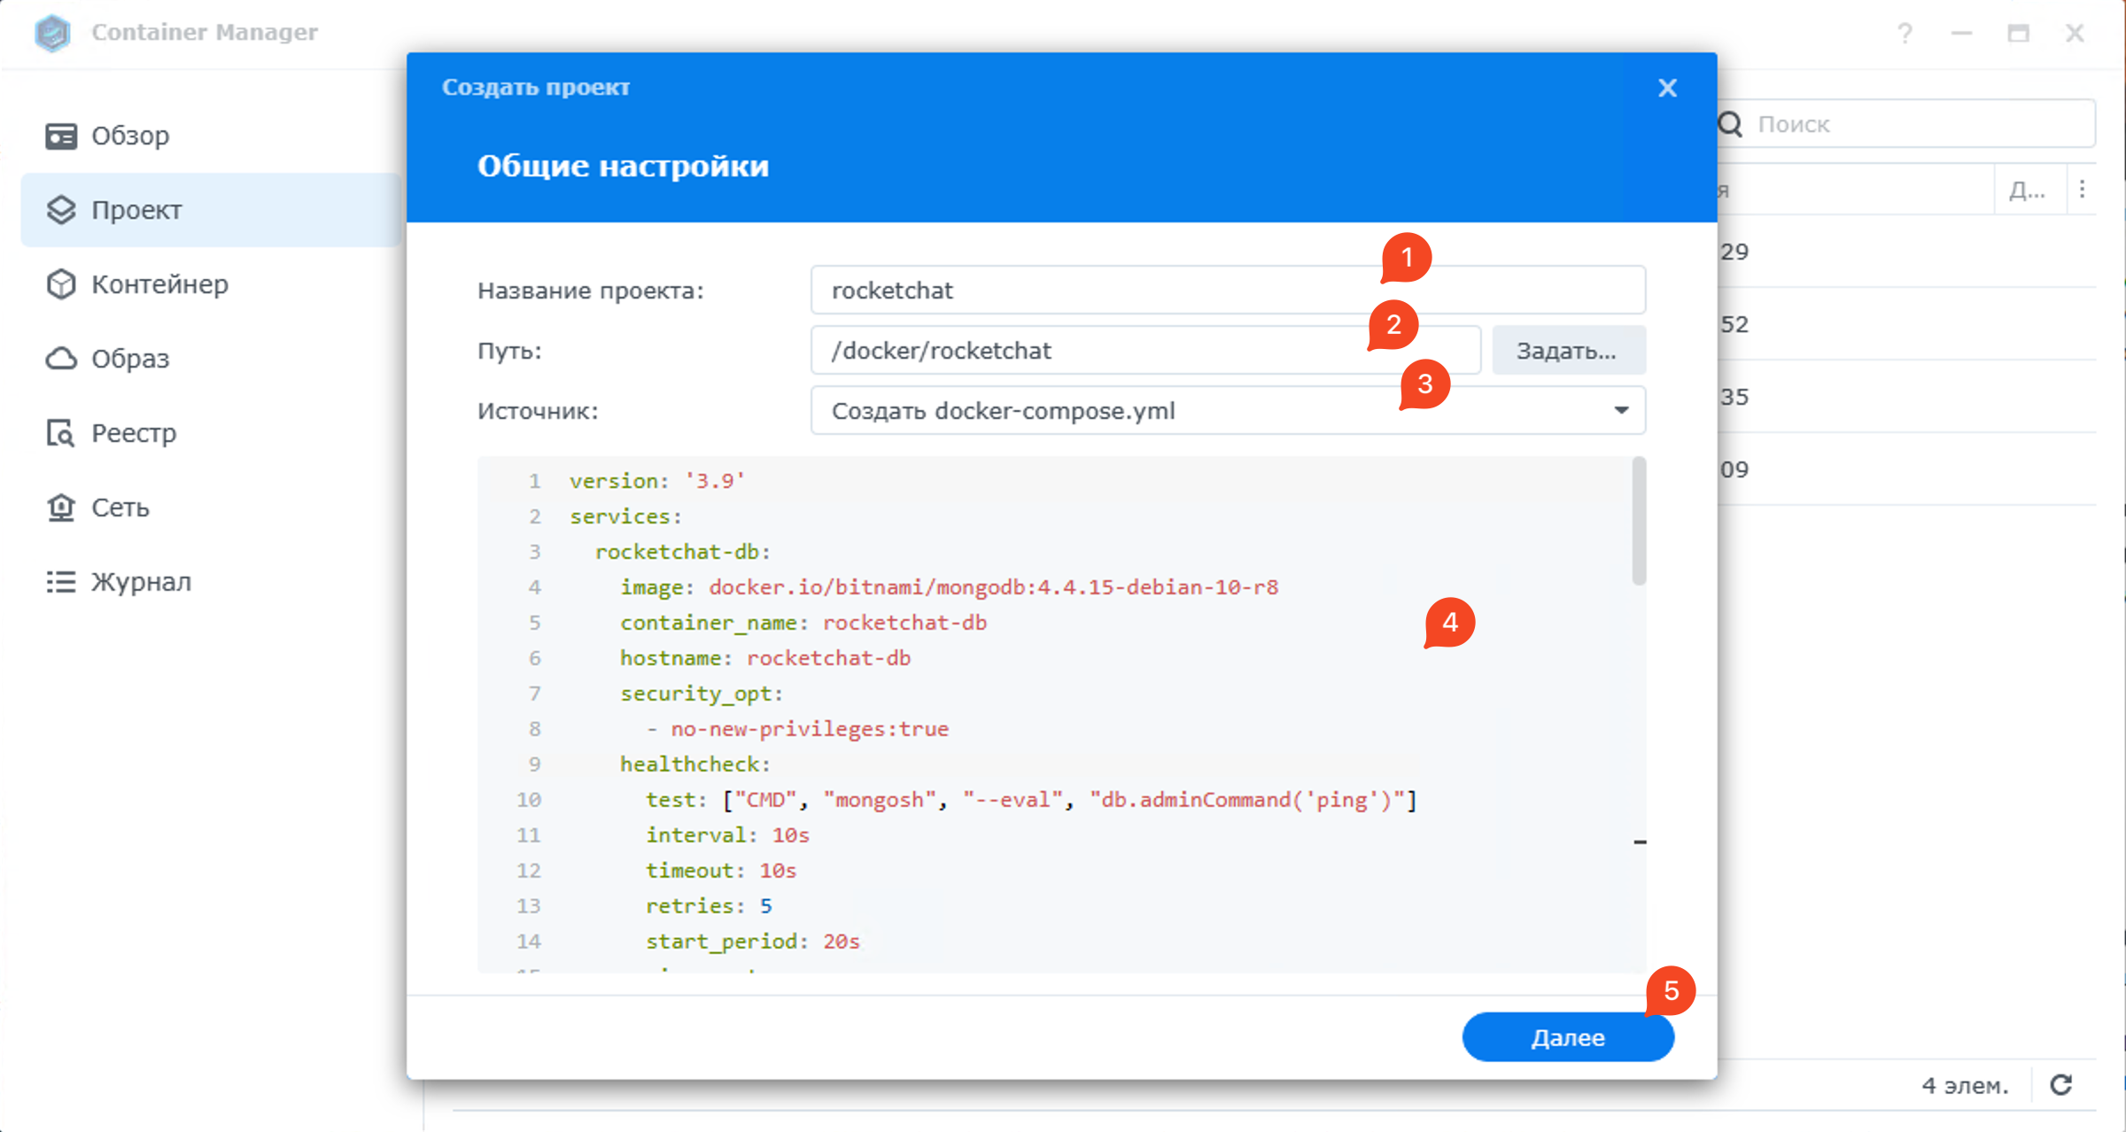The height and width of the screenshot is (1132, 2126).
Task: Click the Источник dropdown arrow
Action: (x=1621, y=410)
